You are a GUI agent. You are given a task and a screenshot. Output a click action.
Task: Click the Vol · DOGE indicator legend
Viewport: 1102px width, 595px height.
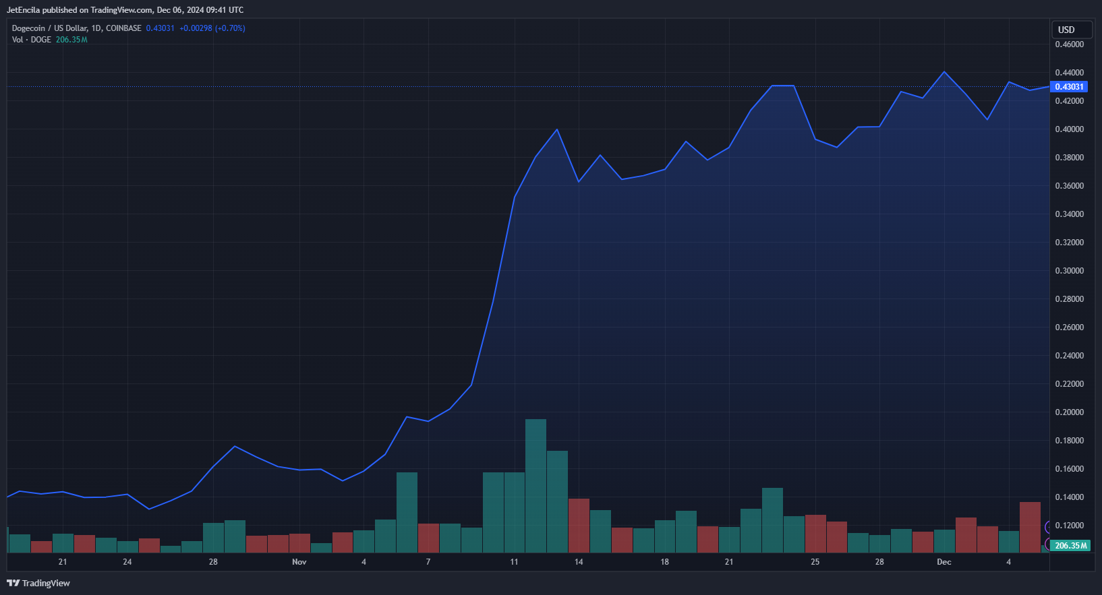32,40
